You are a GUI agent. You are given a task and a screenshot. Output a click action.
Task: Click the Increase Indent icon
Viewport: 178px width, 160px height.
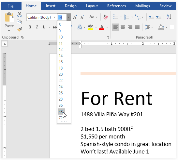pyautogui.click(x=159, y=17)
